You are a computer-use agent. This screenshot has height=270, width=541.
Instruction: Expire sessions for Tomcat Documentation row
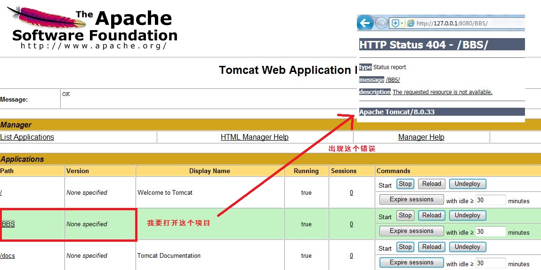(412, 262)
